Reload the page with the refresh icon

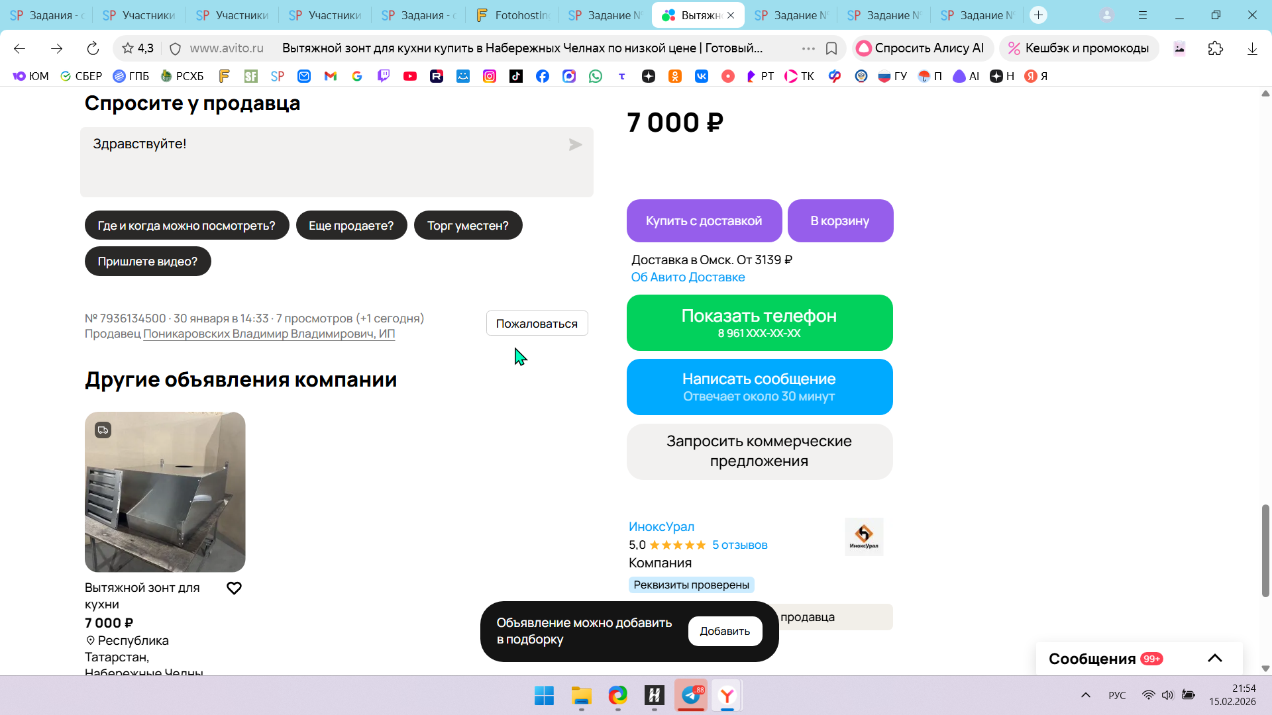coord(93,48)
